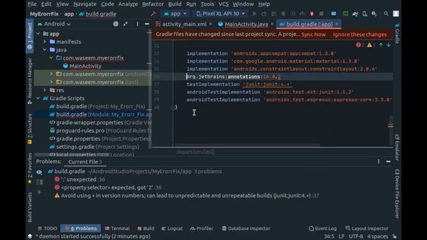
Task: Toggle the 2: Favorites side panel
Action: point(29,168)
